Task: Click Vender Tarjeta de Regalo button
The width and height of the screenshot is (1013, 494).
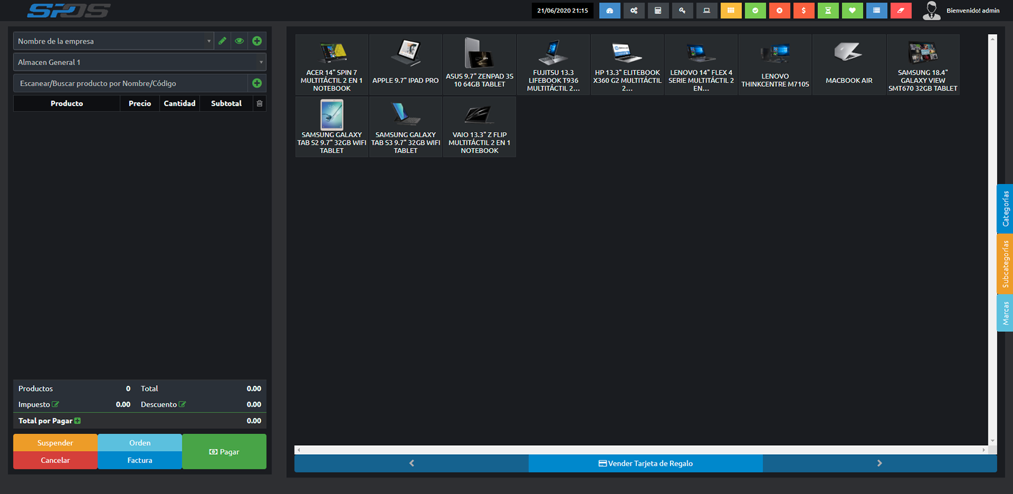Action: 645,464
